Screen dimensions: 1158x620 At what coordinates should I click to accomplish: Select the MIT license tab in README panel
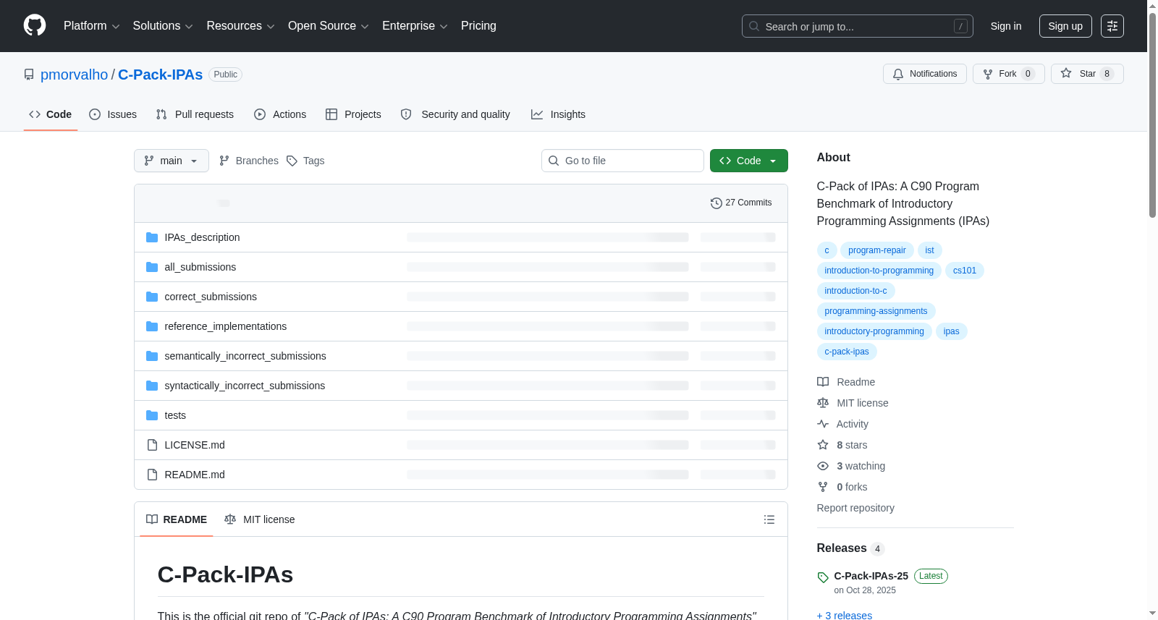click(x=260, y=519)
